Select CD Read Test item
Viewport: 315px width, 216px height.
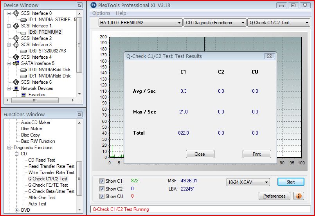[x=41, y=160]
